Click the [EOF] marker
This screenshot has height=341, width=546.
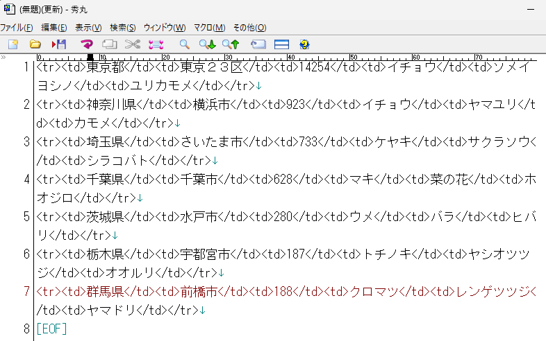tap(51, 329)
